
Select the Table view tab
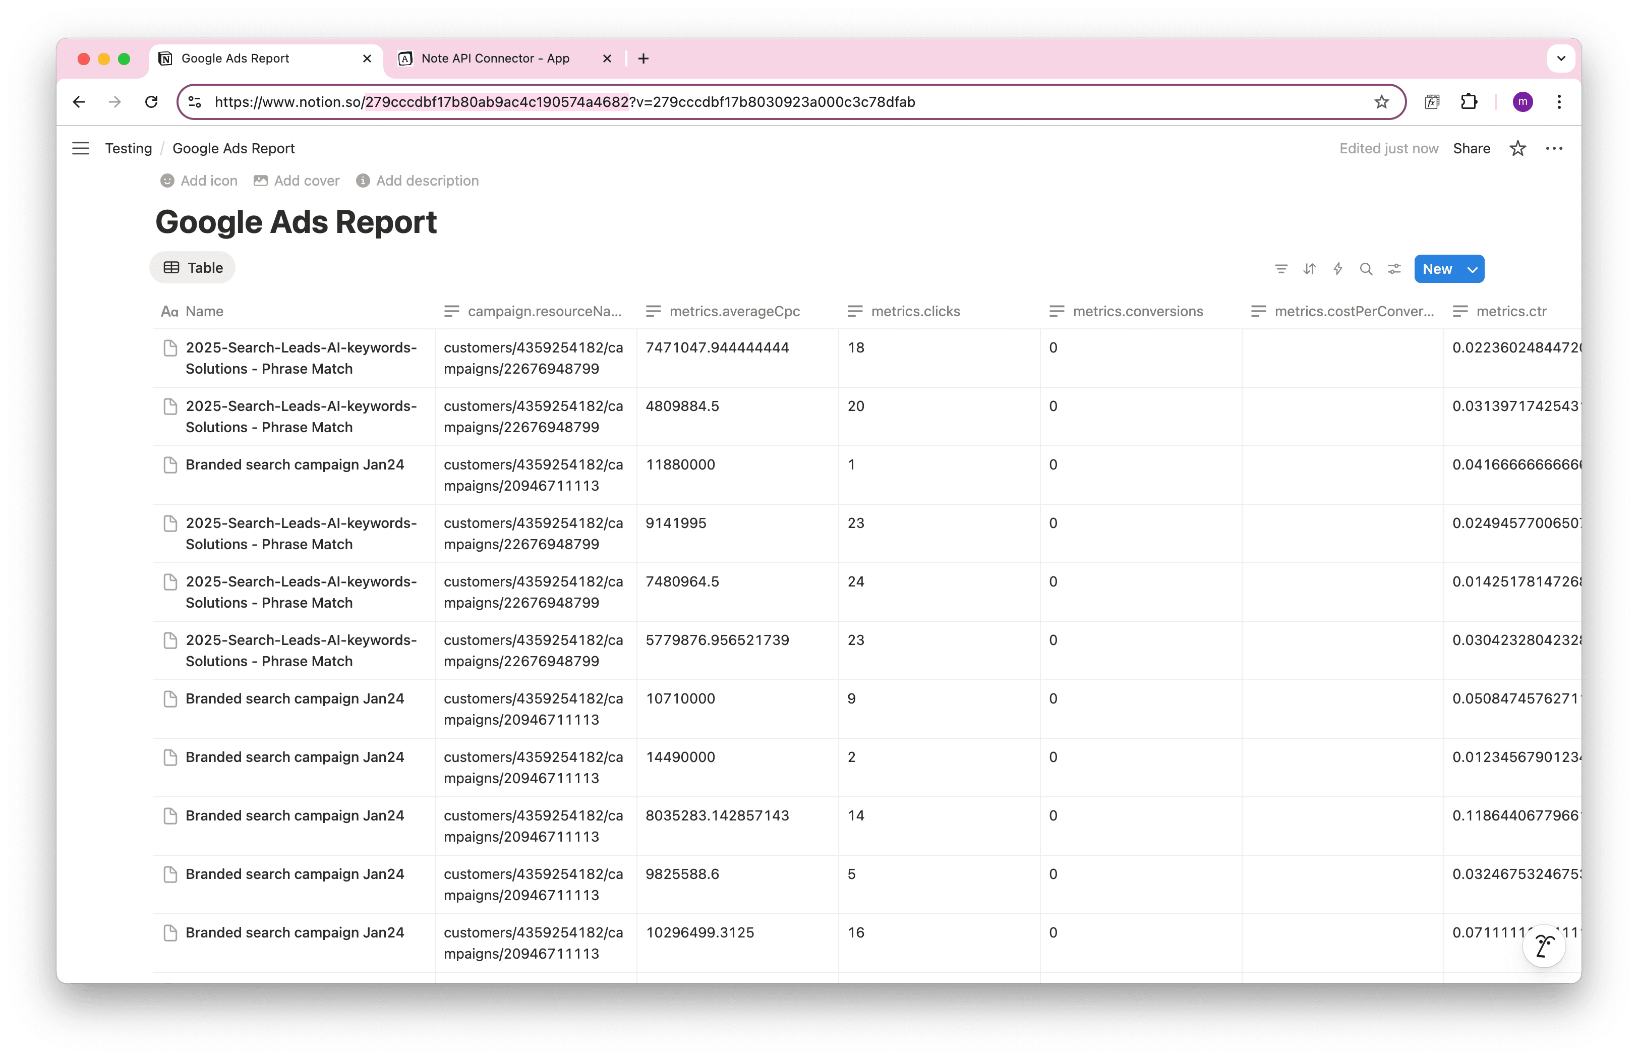tap(192, 268)
